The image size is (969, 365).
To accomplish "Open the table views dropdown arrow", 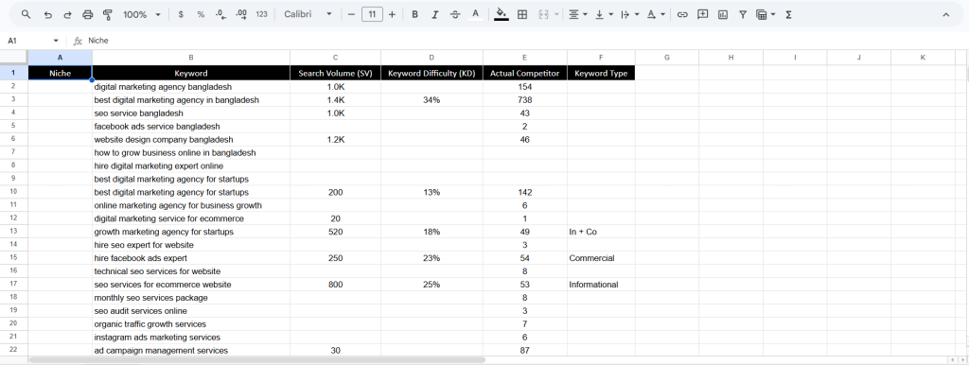I will (773, 14).
